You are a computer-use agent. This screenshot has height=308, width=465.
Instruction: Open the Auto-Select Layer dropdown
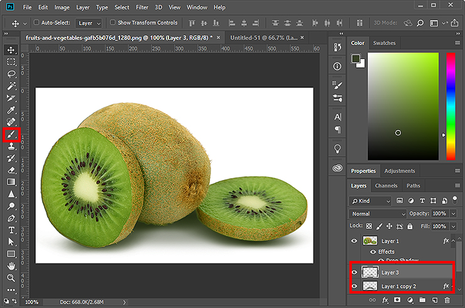click(x=89, y=23)
